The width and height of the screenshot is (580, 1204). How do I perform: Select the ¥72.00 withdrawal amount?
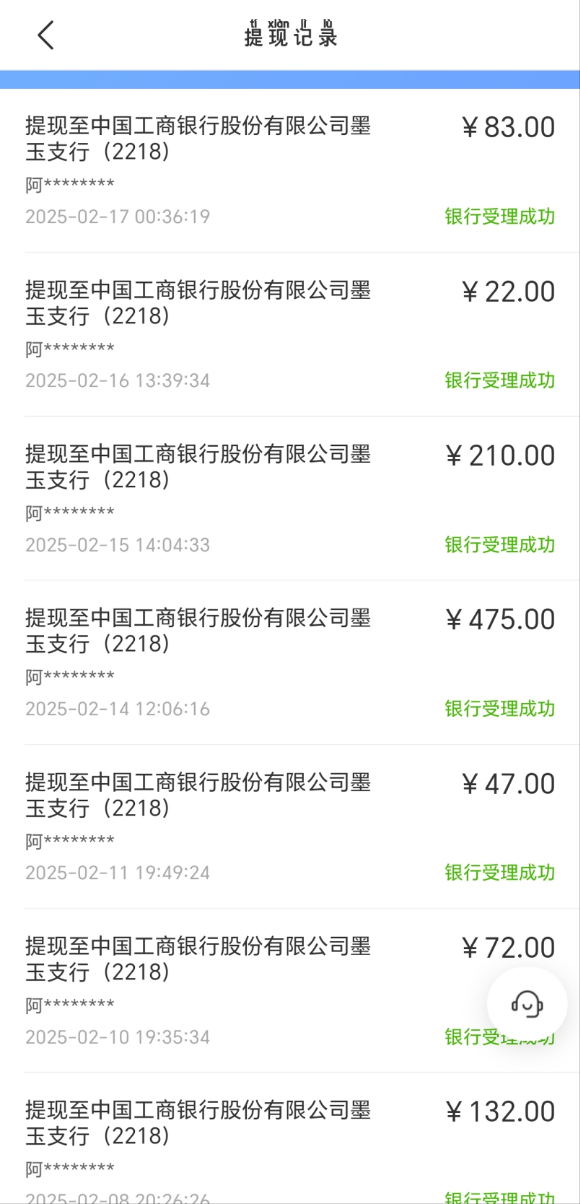(508, 948)
